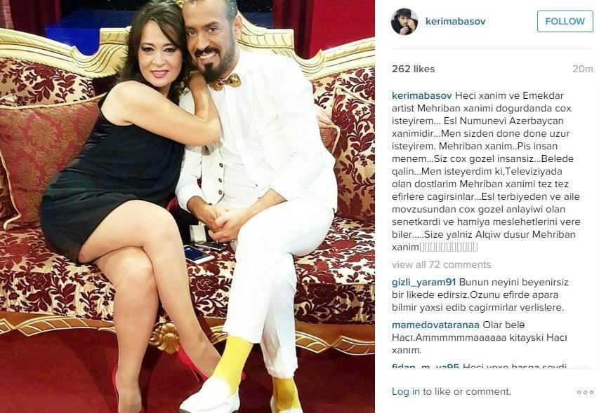599x413 pixels.
Task: View the 262 likes list
Action: 414,69
